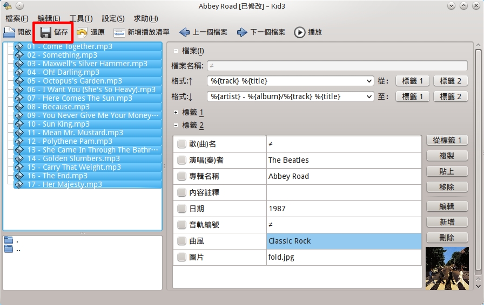Click file icon of 04 - Oh! Darling.mp3
The image size is (484, 305).
[x=19, y=72]
